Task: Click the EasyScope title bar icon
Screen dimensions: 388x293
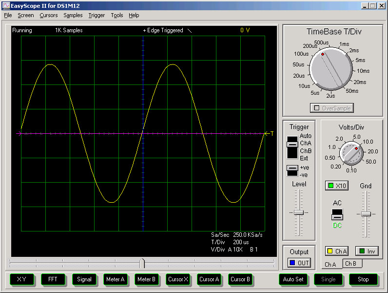Action: (x=6, y=5)
